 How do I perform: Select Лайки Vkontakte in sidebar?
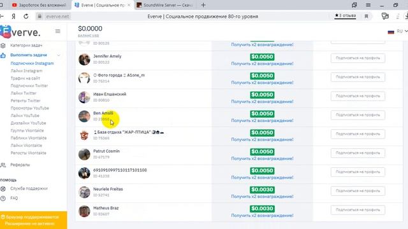click(x=26, y=146)
